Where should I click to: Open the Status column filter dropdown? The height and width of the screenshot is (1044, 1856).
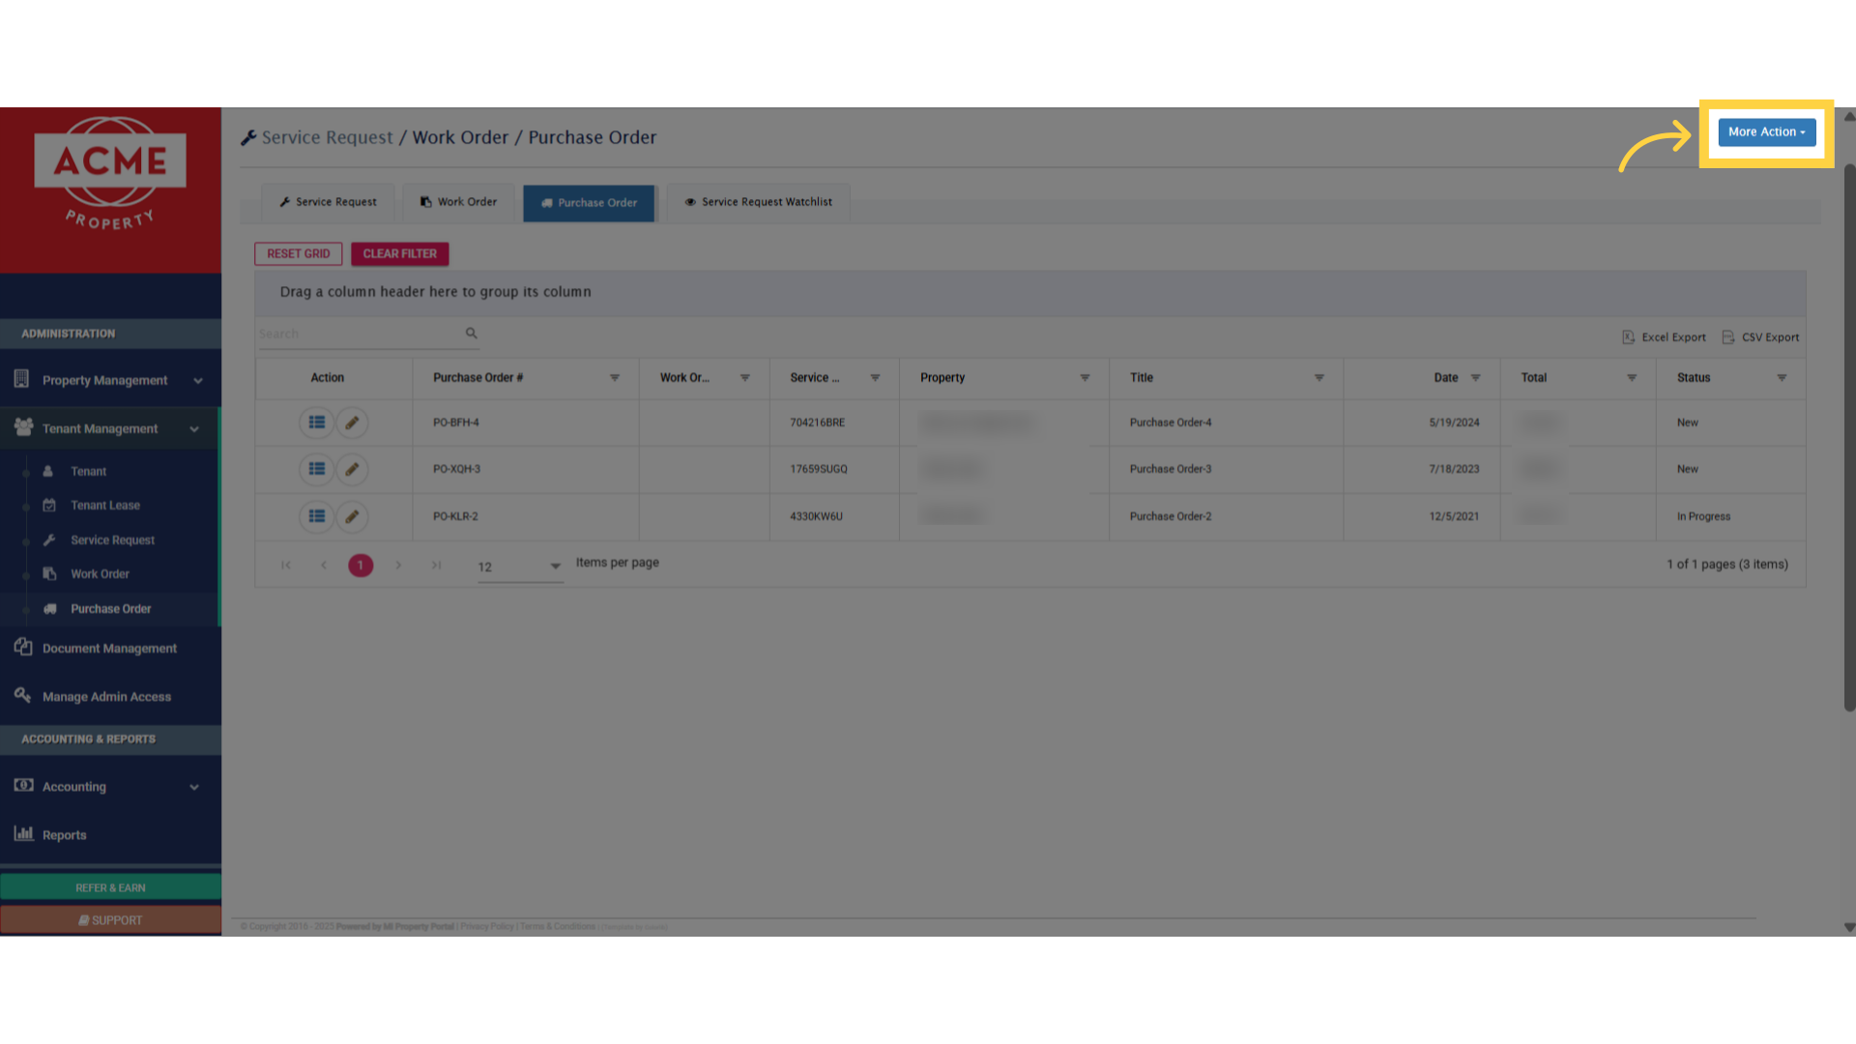[x=1783, y=378]
